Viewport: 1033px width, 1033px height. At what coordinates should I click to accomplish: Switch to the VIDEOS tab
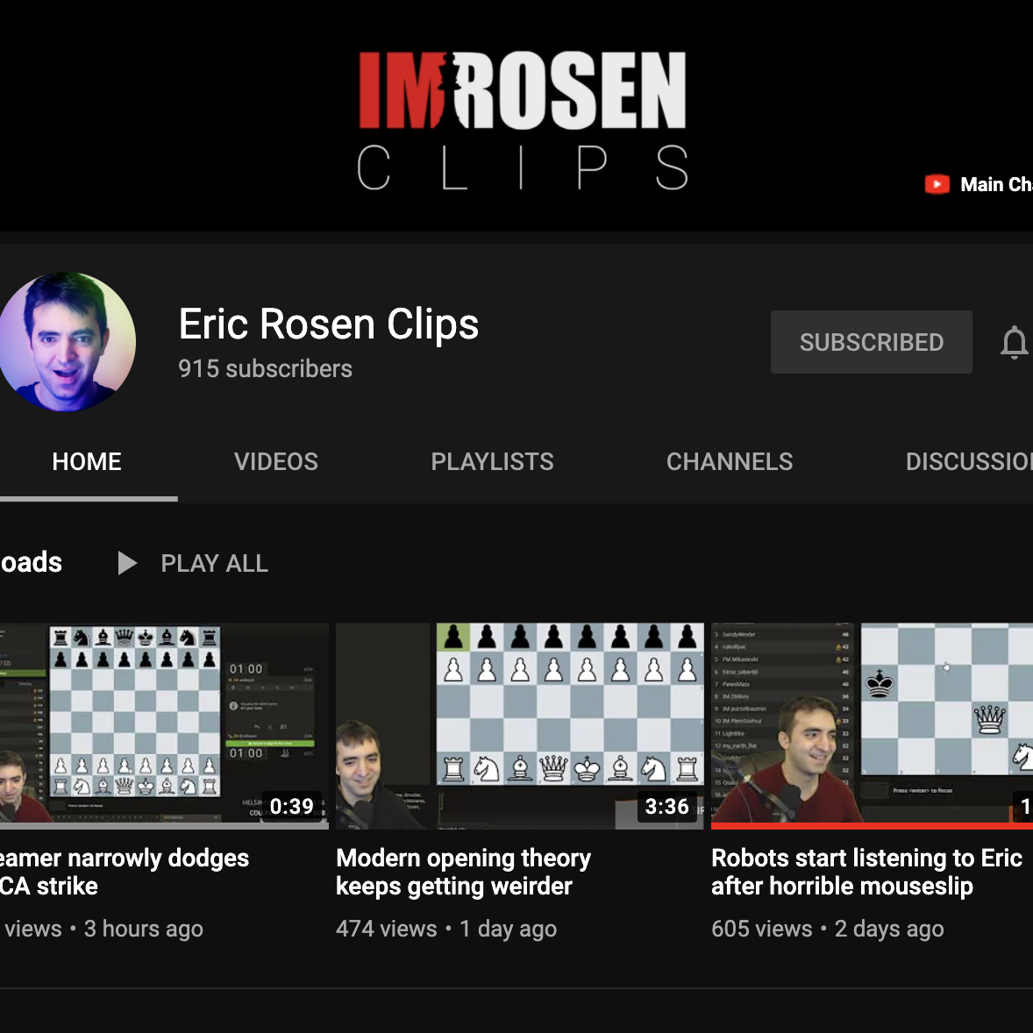276,462
